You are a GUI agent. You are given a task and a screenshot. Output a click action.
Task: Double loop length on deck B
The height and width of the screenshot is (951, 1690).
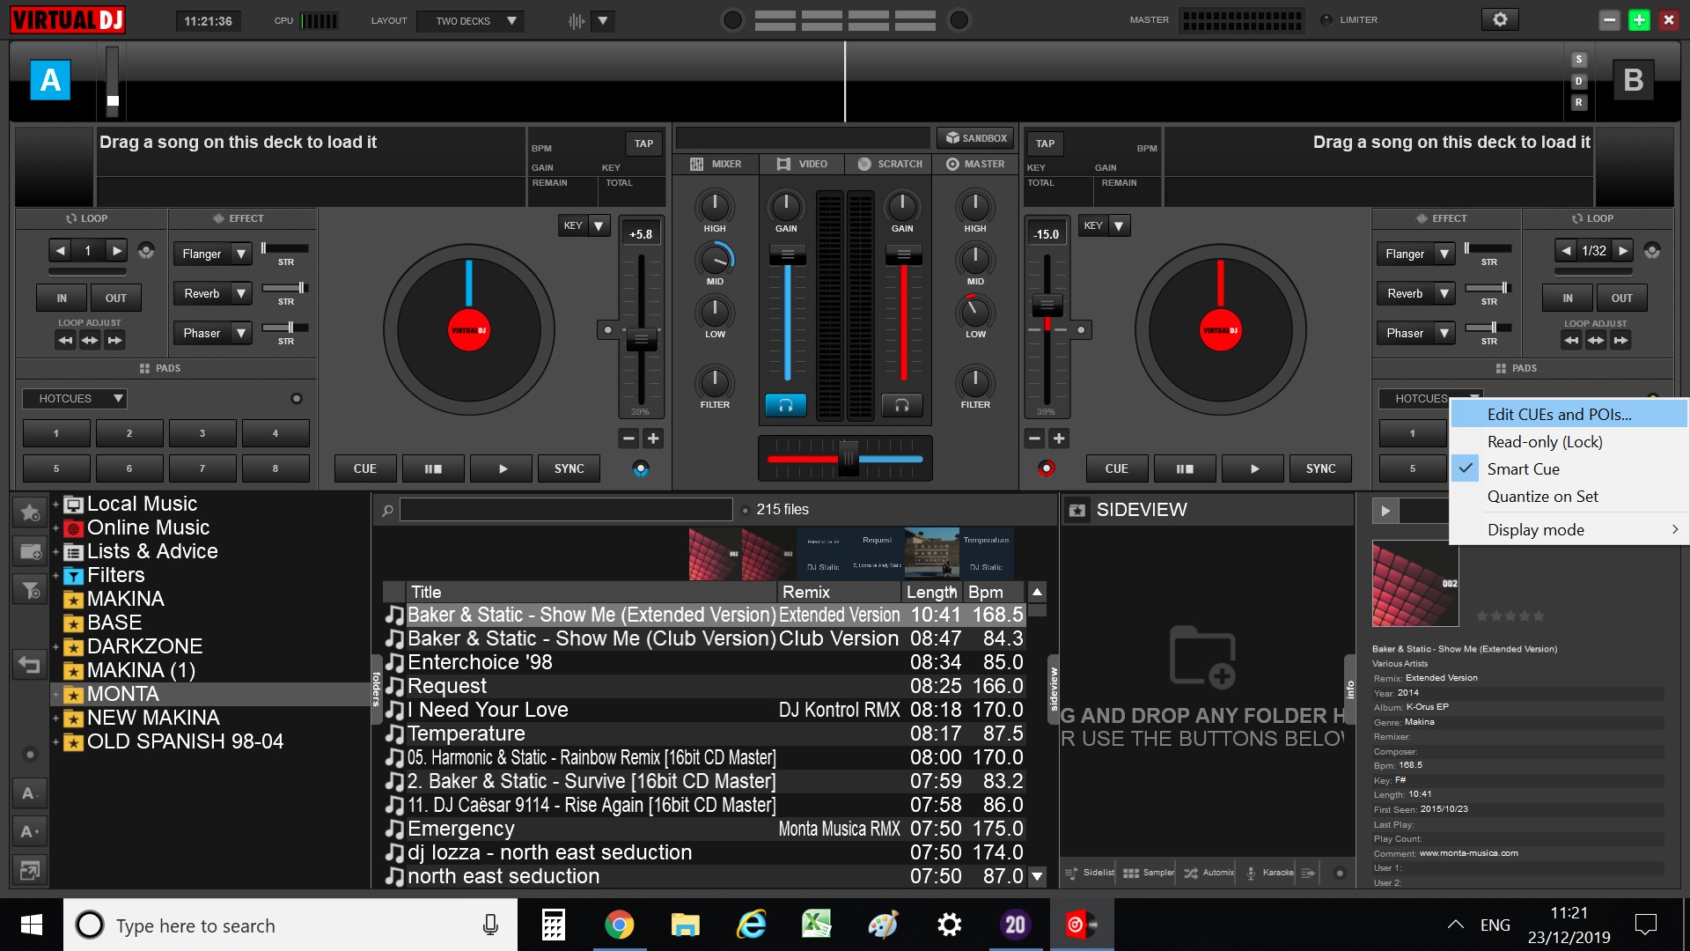(1622, 251)
